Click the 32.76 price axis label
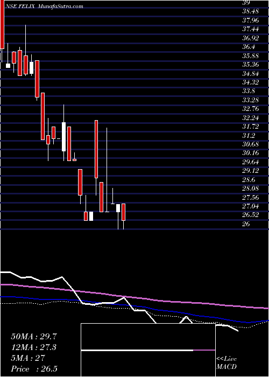The height and width of the screenshot is (377, 269). coord(251,109)
